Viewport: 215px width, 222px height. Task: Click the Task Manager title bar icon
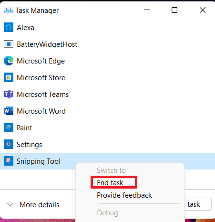[x=9, y=11]
